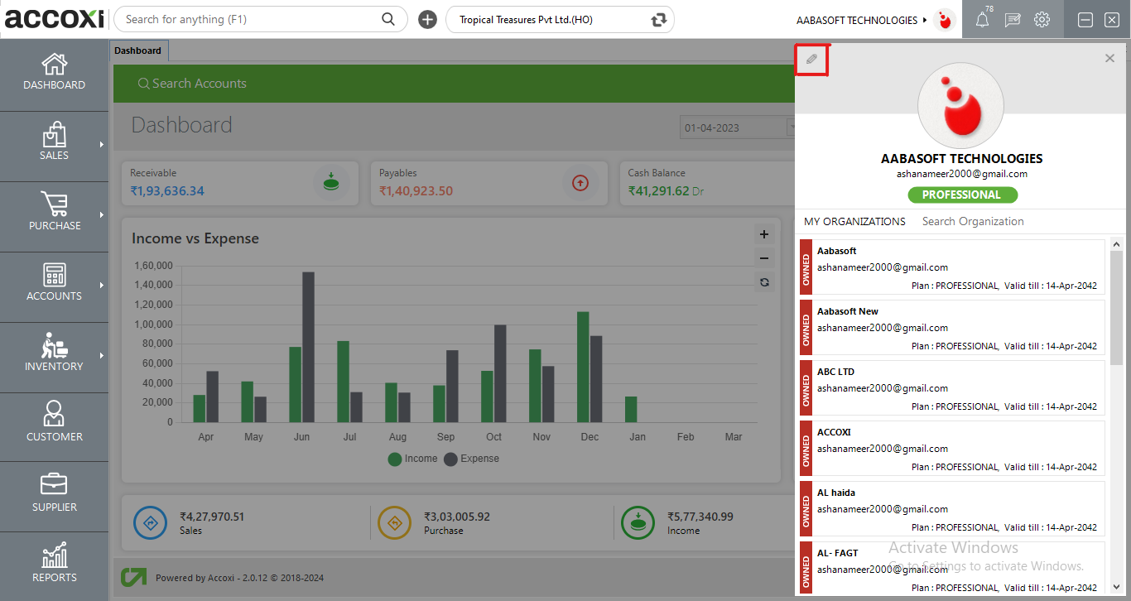Click the Receivable amount ₹1,93,636.34
This screenshot has width=1131, height=601.
point(167,191)
